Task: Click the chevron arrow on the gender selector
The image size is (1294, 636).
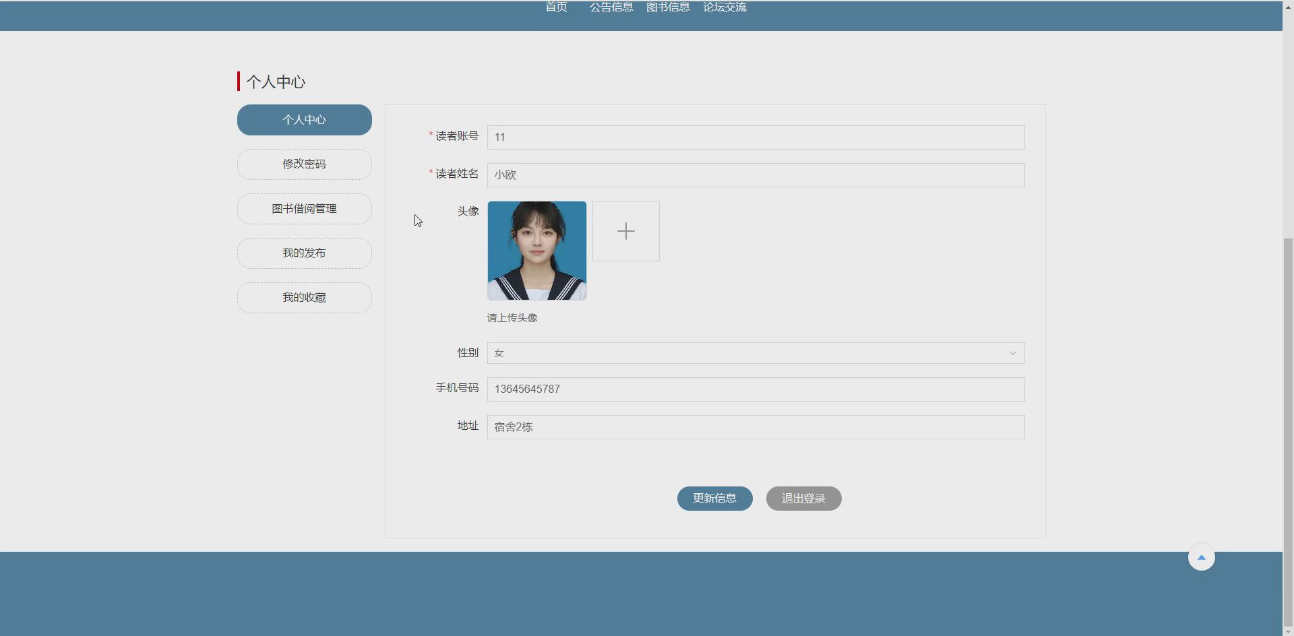Action: (x=1013, y=352)
